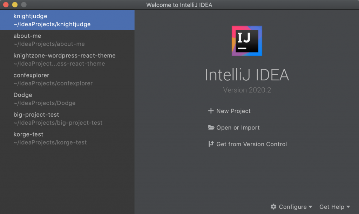Viewport: 359px width, 214px height.
Task: Choose Open or Import
Action: click(x=238, y=127)
